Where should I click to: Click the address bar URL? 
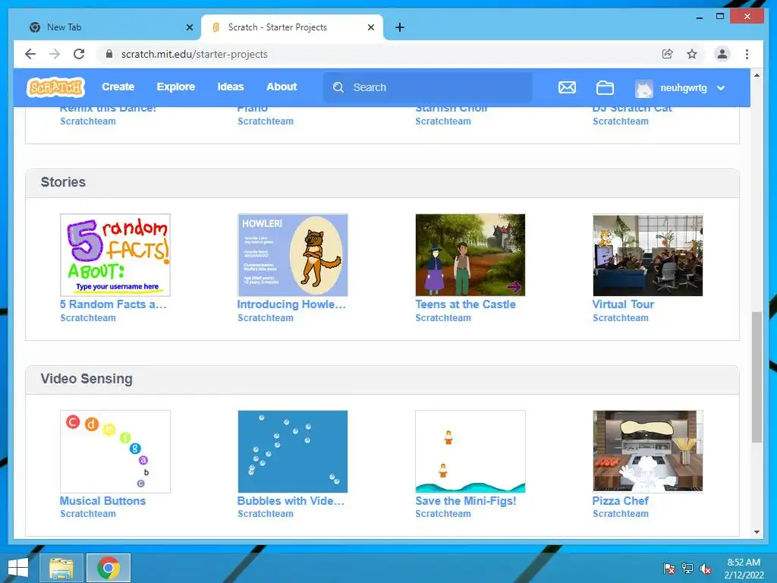pyautogui.click(x=194, y=54)
